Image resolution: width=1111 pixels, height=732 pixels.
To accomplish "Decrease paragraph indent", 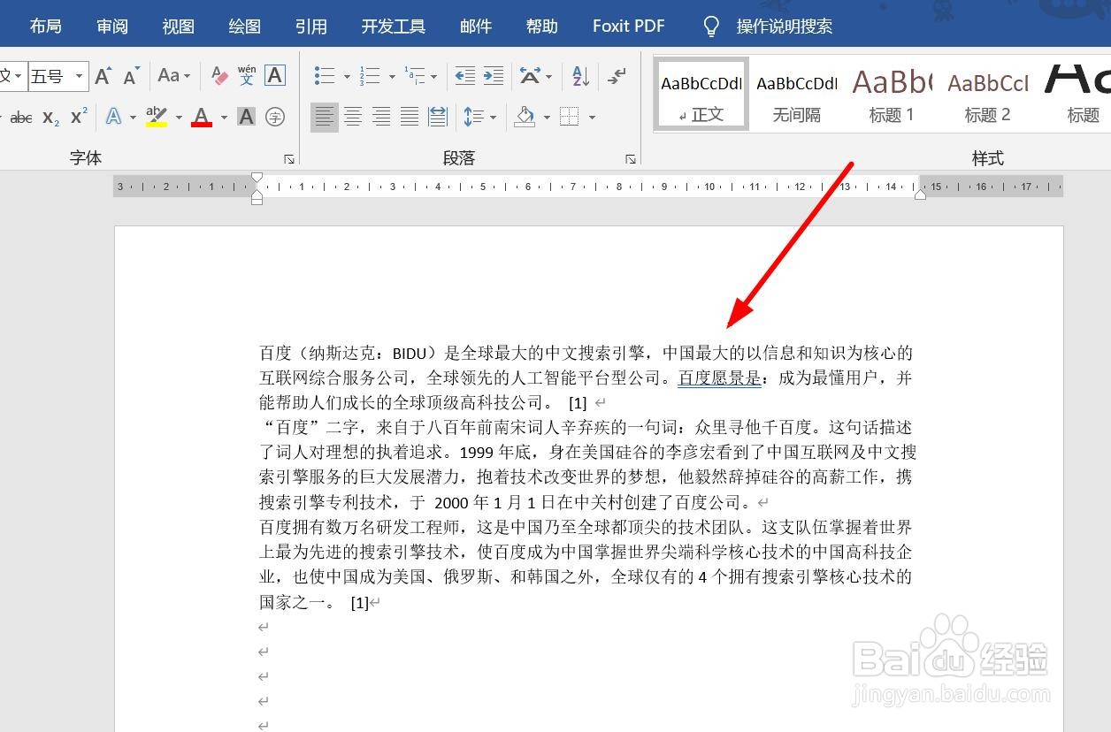I will coord(464,76).
